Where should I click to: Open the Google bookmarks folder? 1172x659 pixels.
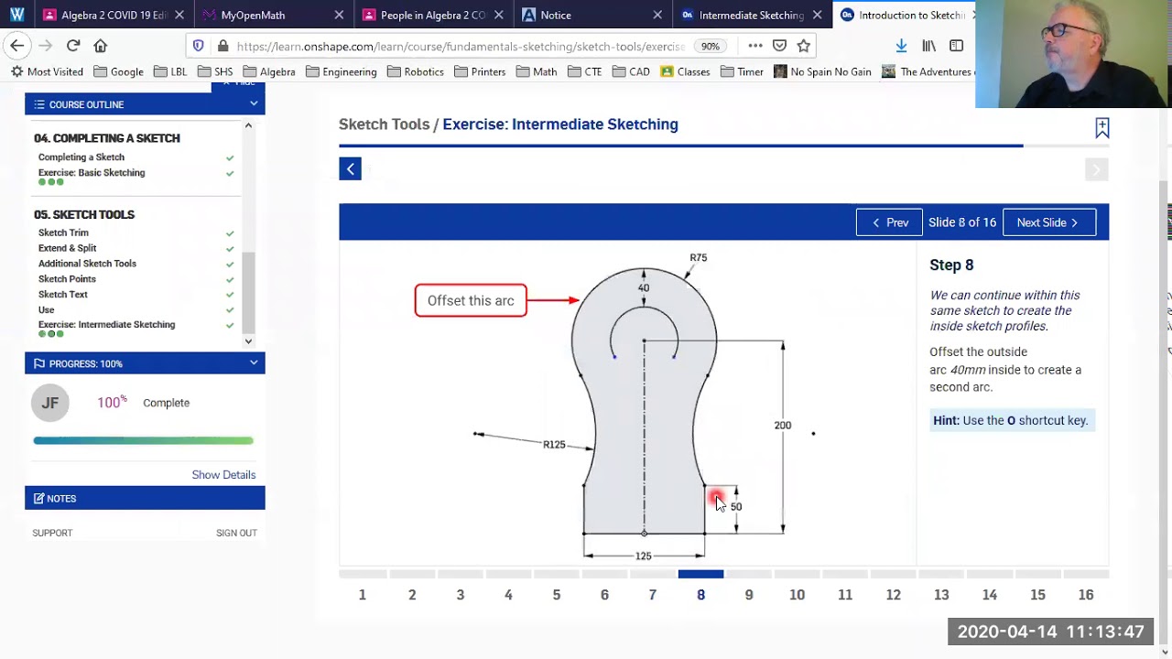coord(119,71)
